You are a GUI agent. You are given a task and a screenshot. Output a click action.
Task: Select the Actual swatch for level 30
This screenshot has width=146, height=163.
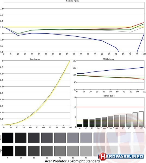click(x=47, y=138)
